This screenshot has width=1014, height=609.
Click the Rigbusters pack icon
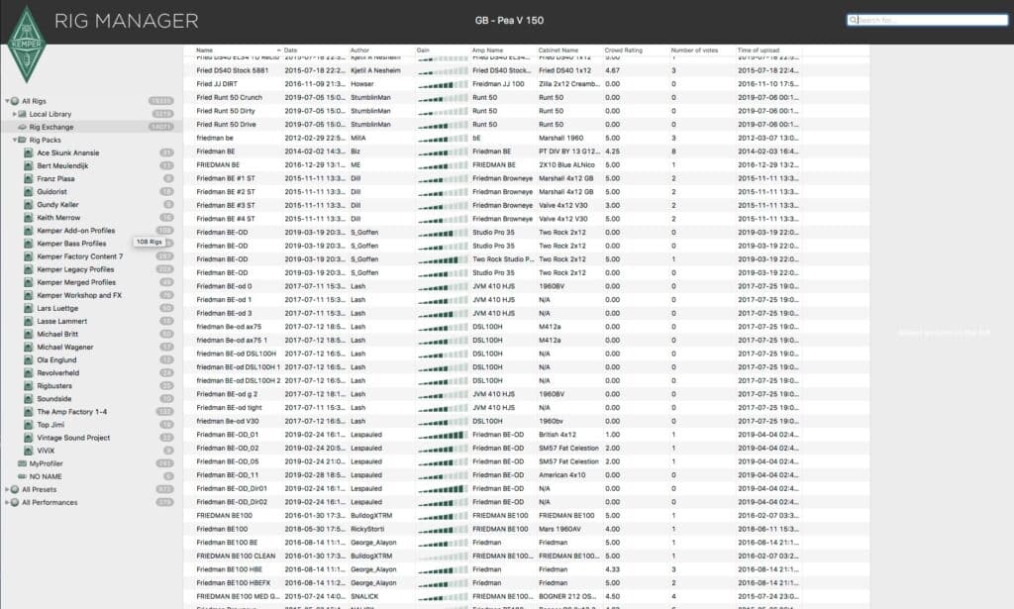tap(29, 385)
